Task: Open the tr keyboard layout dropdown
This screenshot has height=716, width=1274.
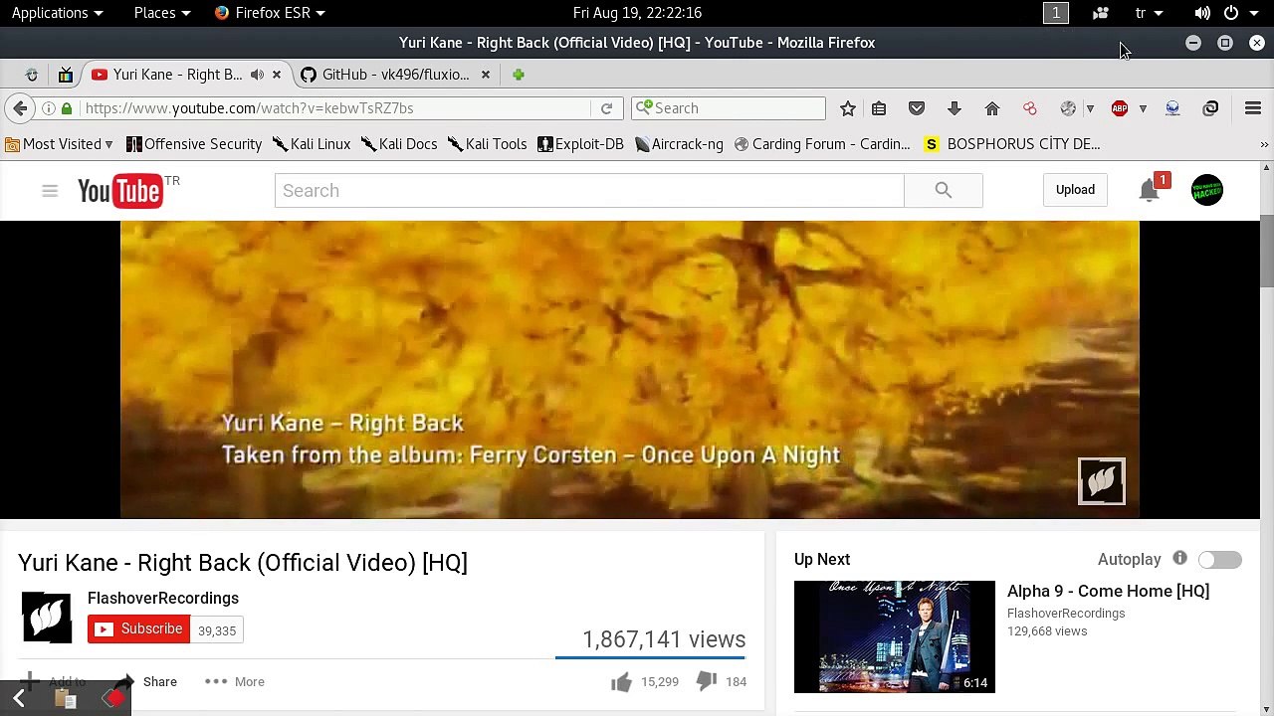Action: tap(1149, 13)
